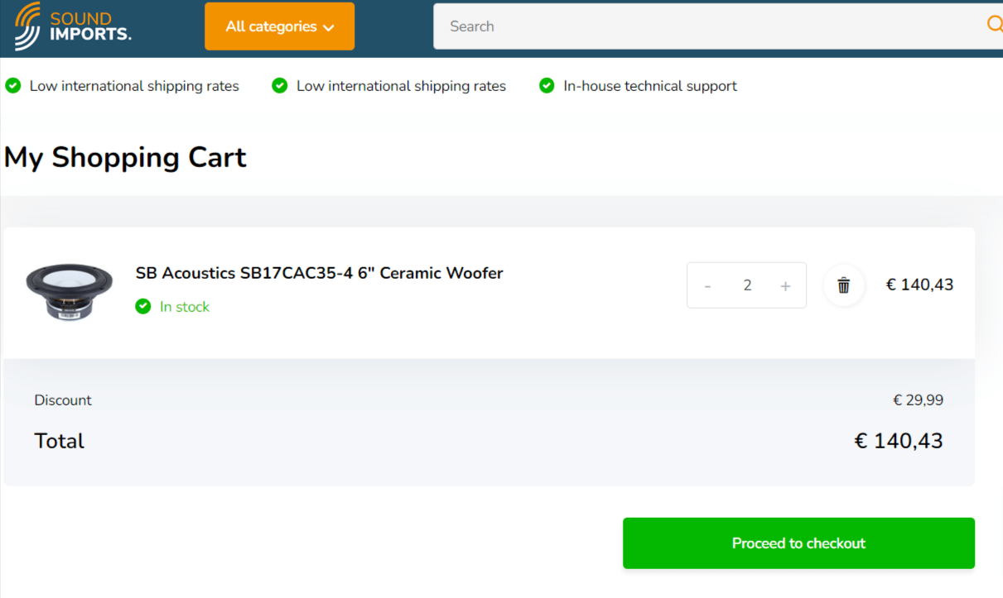Click the ceramic woofer product thumbnail
The height and width of the screenshot is (598, 1003).
click(69, 292)
